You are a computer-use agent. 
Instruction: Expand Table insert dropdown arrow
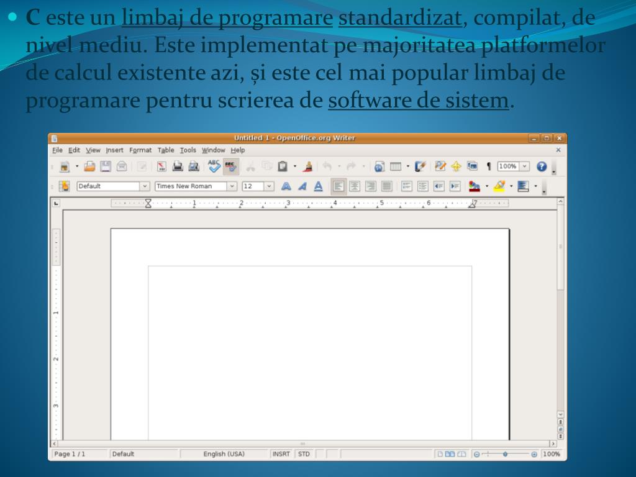tap(407, 166)
